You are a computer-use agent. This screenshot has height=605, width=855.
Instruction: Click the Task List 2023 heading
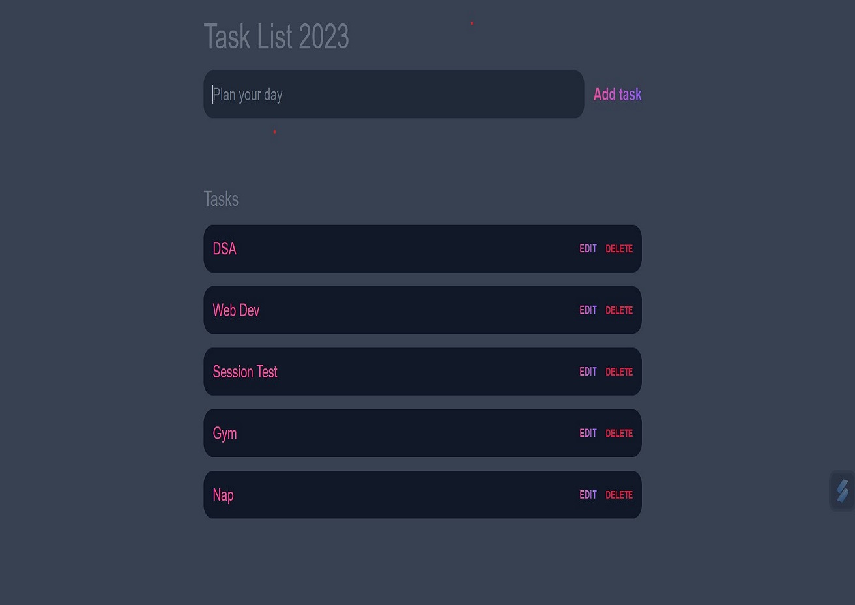pyautogui.click(x=276, y=37)
